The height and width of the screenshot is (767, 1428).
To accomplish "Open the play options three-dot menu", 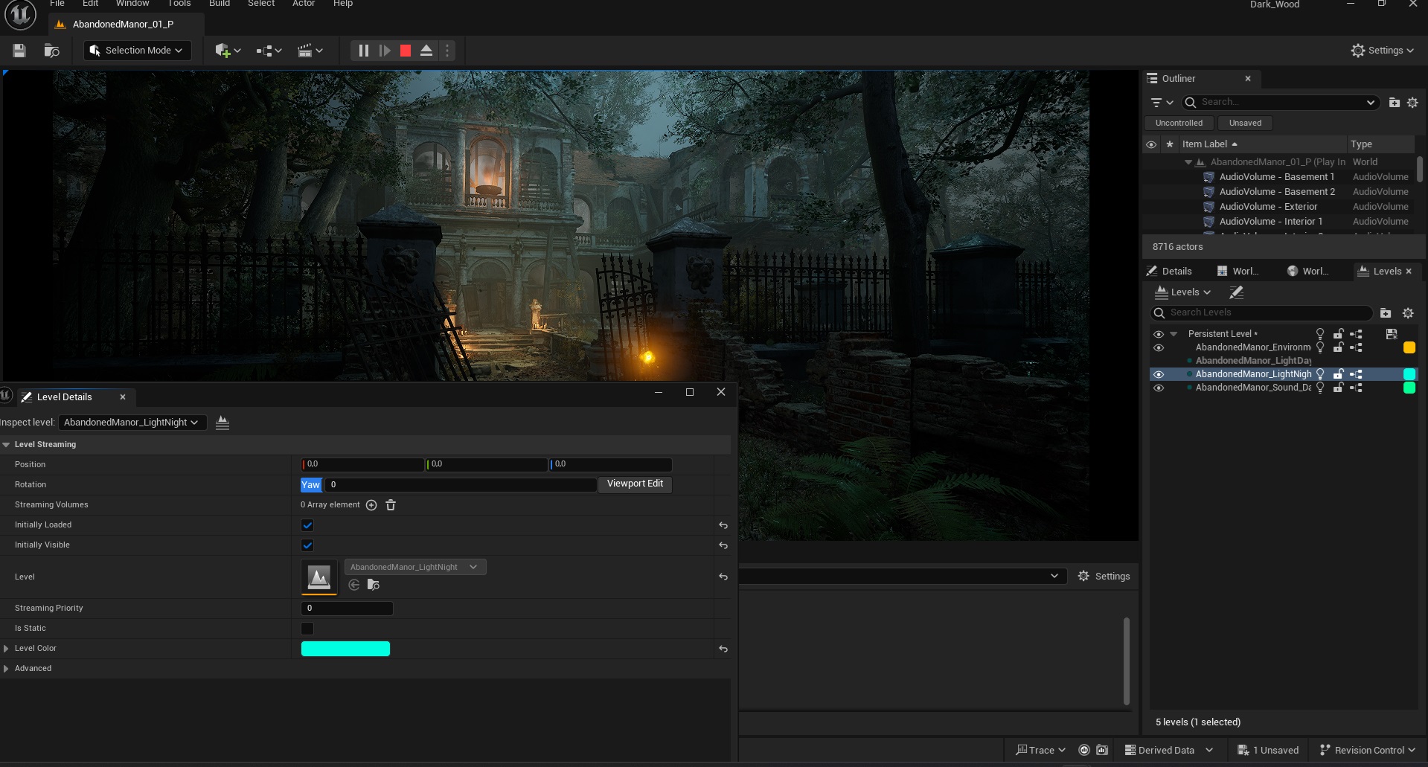I will pyautogui.click(x=447, y=51).
